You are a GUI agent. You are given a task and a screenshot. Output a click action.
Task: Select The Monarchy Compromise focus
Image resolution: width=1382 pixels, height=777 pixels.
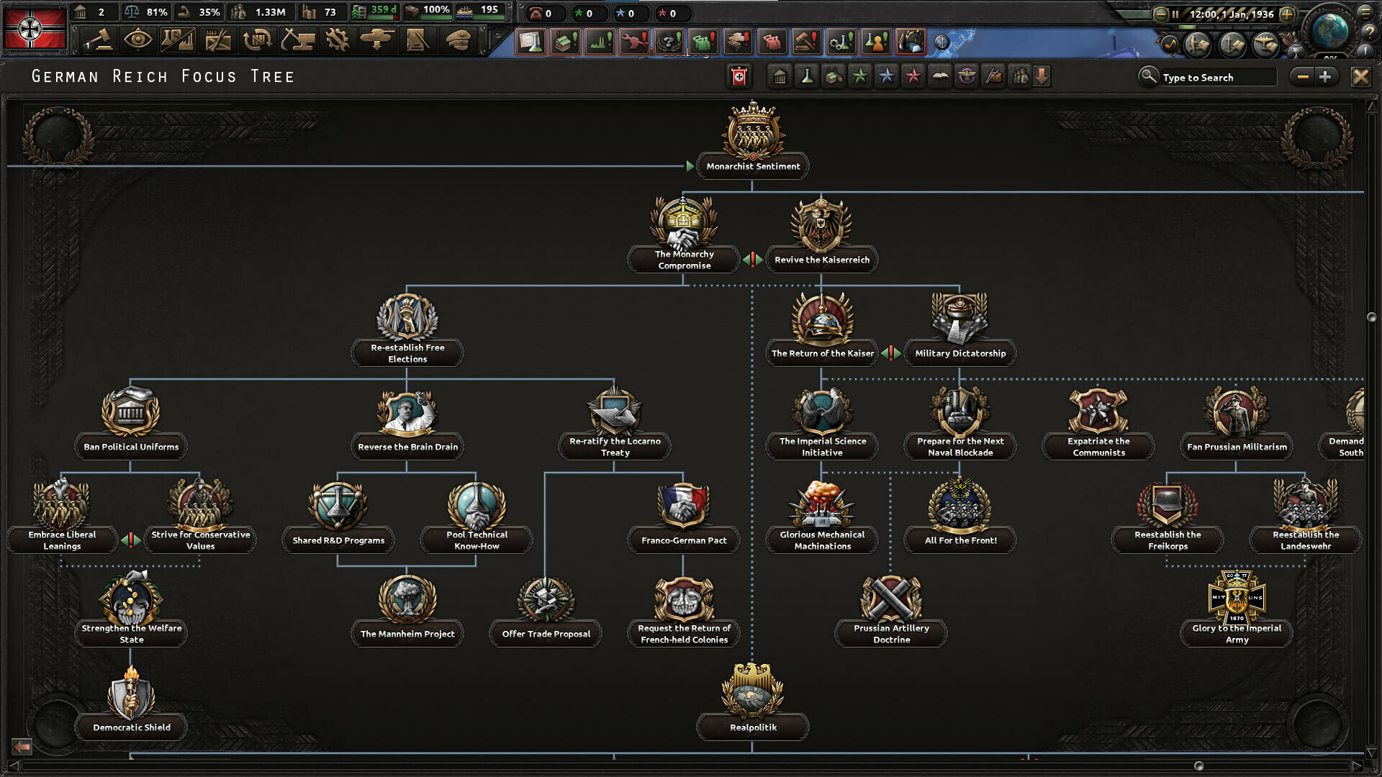pyautogui.click(x=684, y=235)
